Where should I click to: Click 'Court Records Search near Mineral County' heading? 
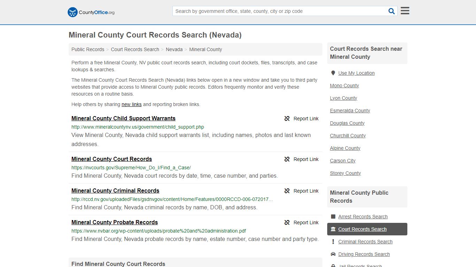tap(366, 53)
